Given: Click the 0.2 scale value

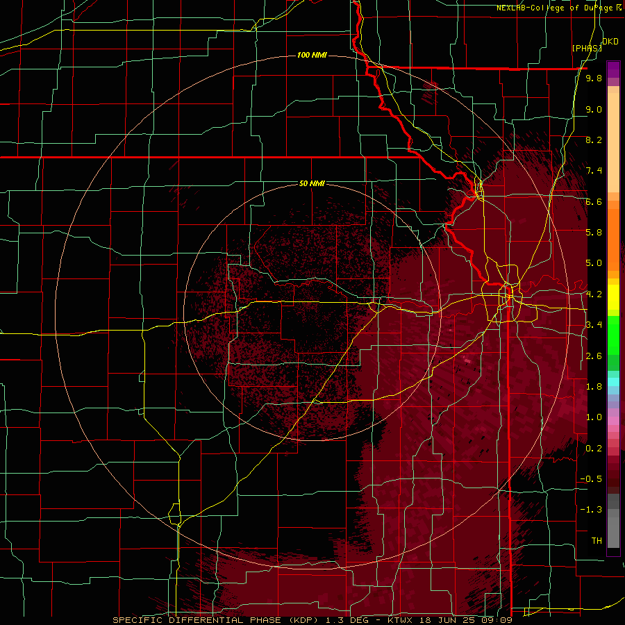Looking at the screenshot, I should (594, 448).
